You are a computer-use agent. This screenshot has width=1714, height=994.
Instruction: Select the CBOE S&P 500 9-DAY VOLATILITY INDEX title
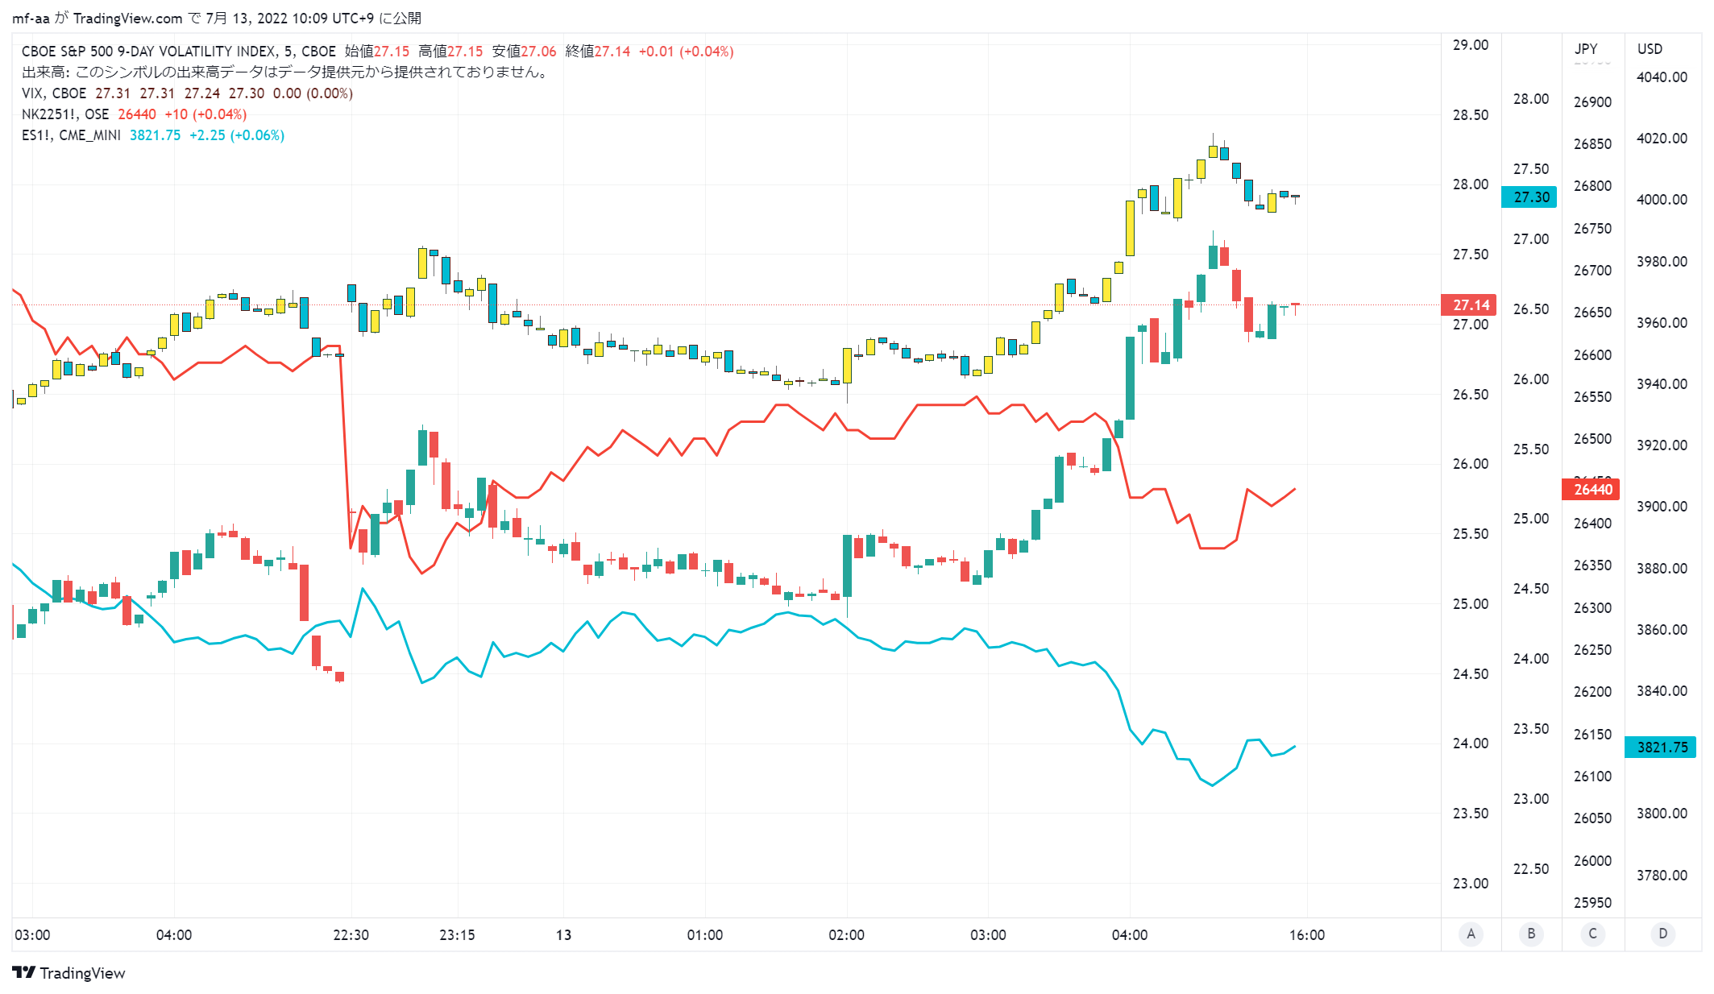[179, 52]
